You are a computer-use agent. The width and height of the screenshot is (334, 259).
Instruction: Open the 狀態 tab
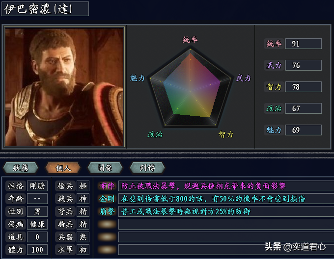21,168
